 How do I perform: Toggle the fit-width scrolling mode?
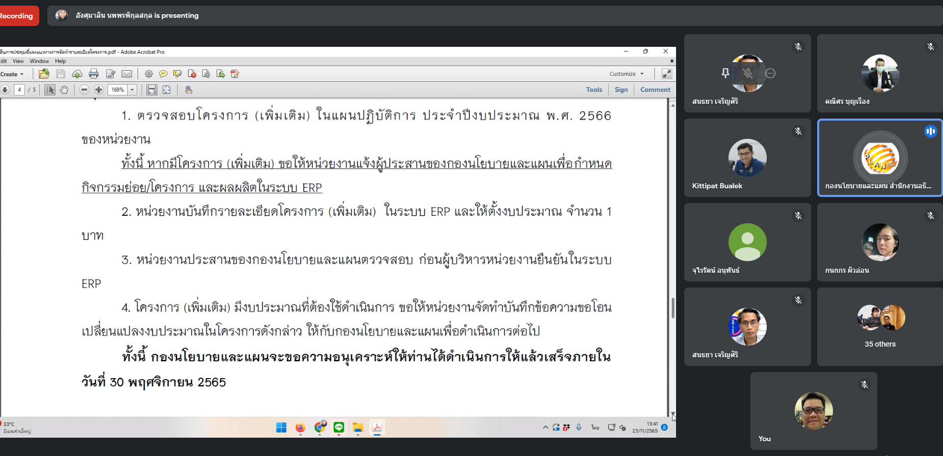pos(152,90)
